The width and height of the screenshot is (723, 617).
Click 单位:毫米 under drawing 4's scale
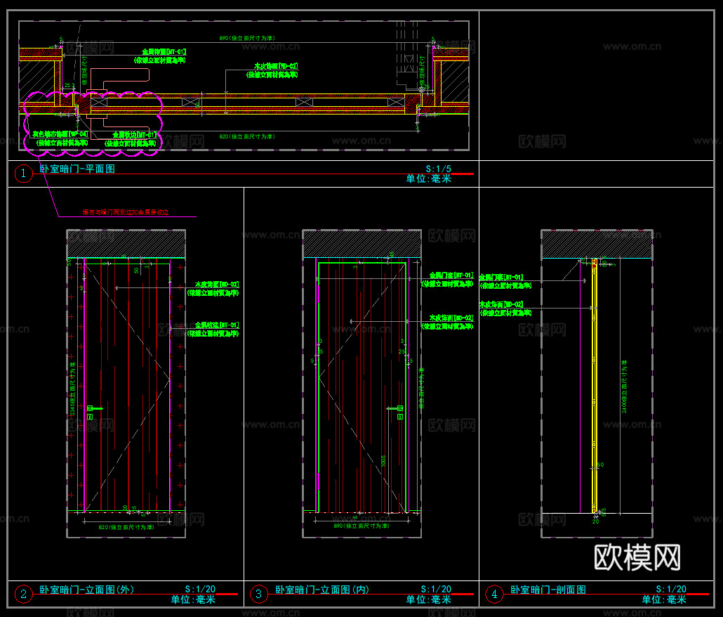point(664,599)
